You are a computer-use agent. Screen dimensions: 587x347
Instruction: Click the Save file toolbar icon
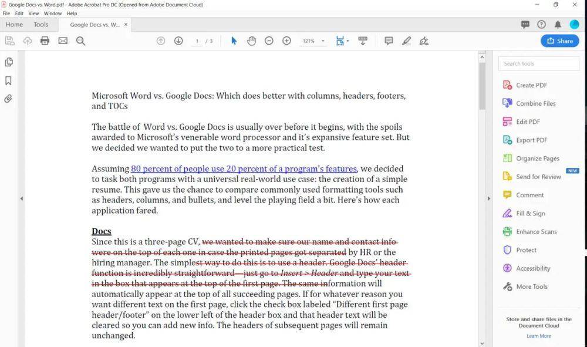pos(10,41)
